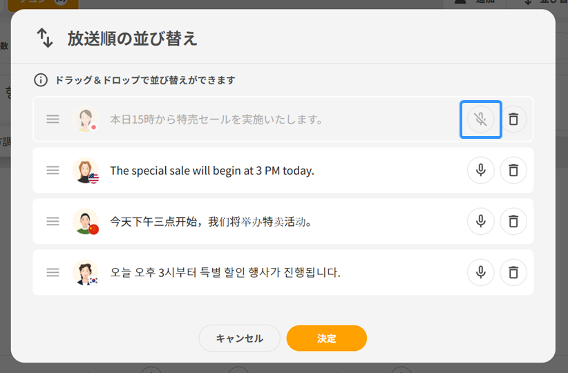This screenshot has width=568, height=373.
Task: Toggle microphone for the Chinese announcement
Action: point(481,221)
